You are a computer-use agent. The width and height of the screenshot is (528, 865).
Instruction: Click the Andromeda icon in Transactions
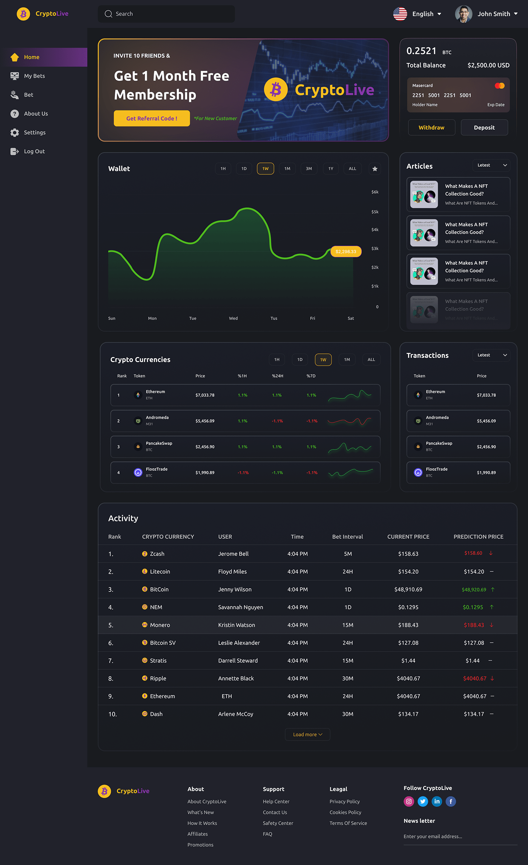click(418, 421)
